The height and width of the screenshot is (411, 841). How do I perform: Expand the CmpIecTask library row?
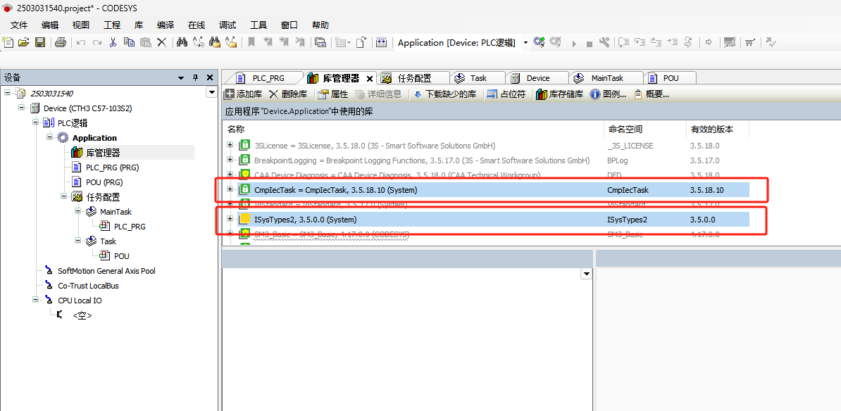(230, 189)
